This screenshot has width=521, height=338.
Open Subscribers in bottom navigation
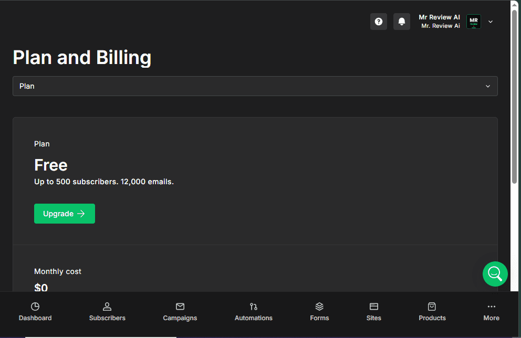click(x=107, y=312)
